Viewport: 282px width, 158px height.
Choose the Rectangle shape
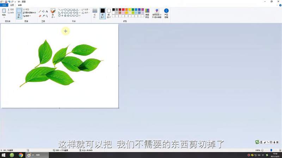click(x=68, y=10)
